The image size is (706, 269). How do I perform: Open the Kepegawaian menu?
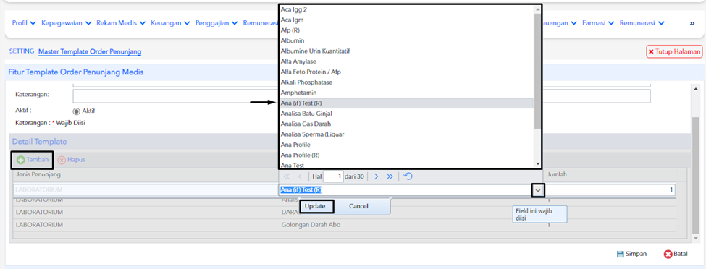pyautogui.click(x=67, y=23)
